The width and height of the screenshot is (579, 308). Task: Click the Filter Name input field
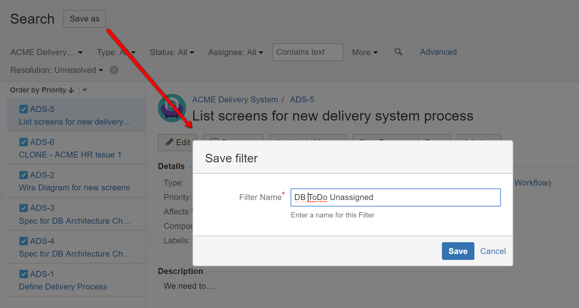tap(395, 197)
